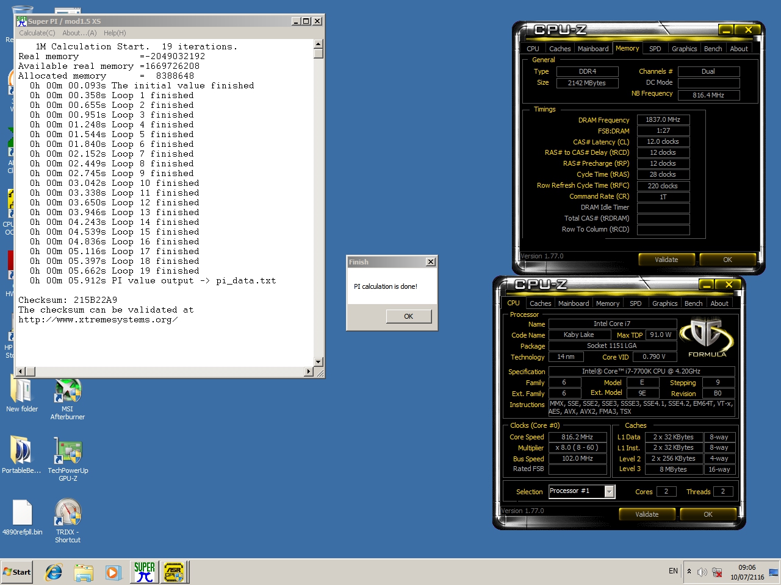Launch TRIXX shortcut on desktop
This screenshot has height=585, width=781.
(68, 514)
